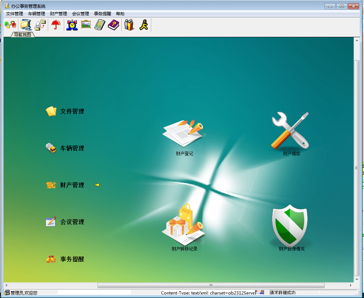Click the yellow arrow beside 财产管理
Viewport: 364px width, 298px height.
point(97,185)
